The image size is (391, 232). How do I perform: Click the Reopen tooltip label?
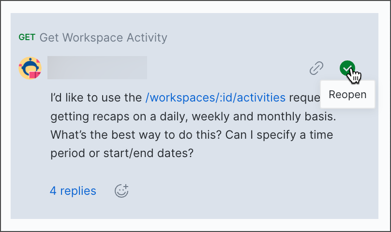pos(347,94)
